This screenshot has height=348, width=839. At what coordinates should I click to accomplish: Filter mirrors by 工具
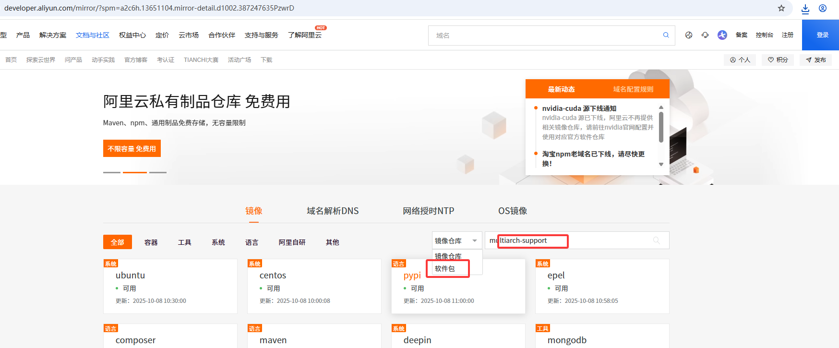click(x=185, y=242)
